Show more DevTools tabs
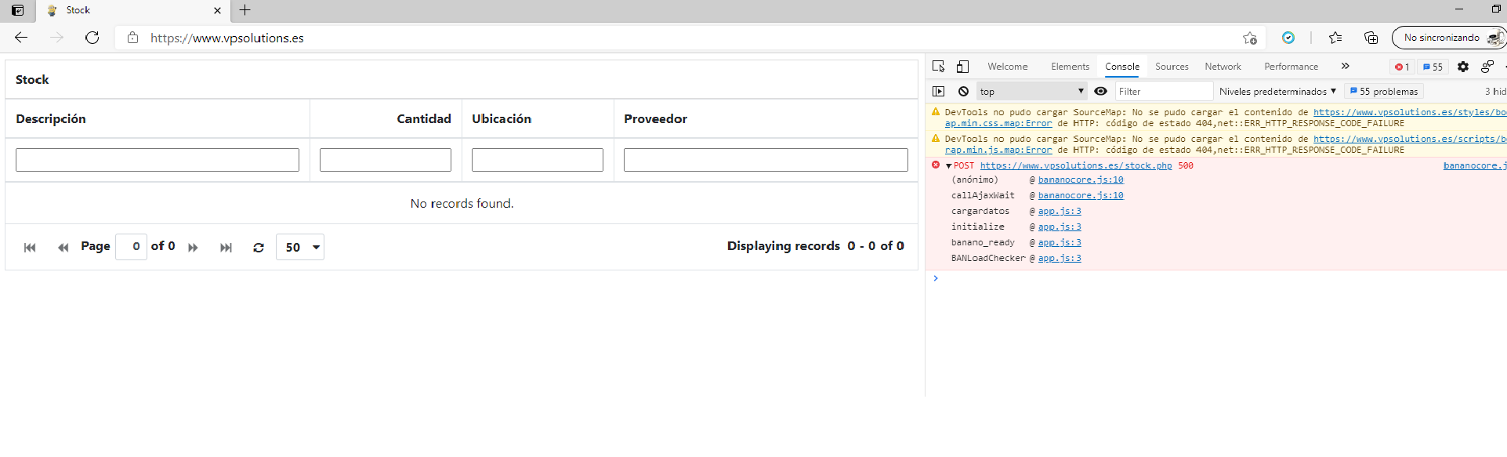1507x457 pixels. click(x=1345, y=67)
